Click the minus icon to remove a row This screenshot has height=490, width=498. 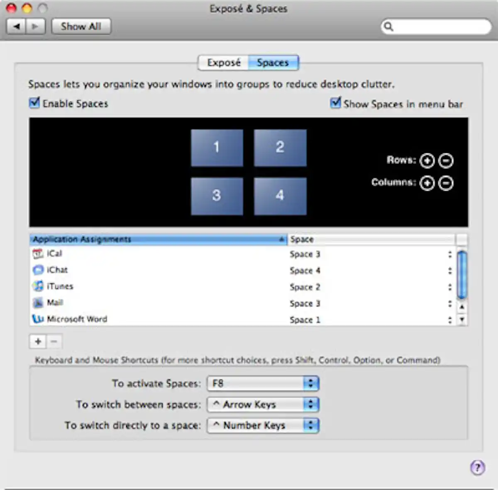click(x=445, y=161)
